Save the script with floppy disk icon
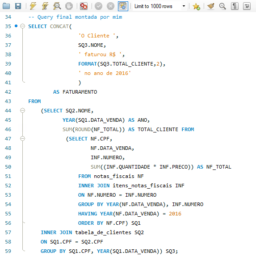Viewport: 256px width, 256px height. tap(18, 6)
